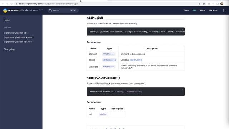Click the addPlugin code block text
The height and width of the screenshot is (129, 229).
point(137,32)
